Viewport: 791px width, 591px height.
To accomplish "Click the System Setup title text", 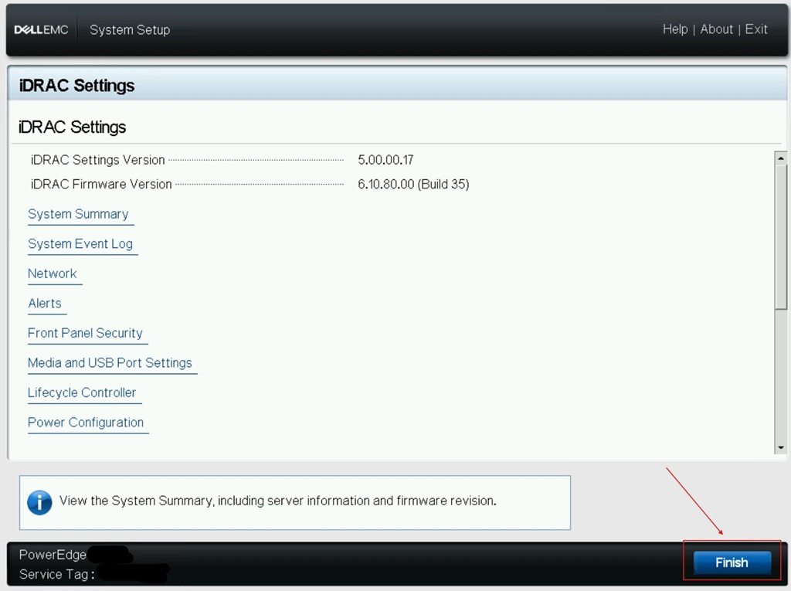I will pyautogui.click(x=130, y=30).
